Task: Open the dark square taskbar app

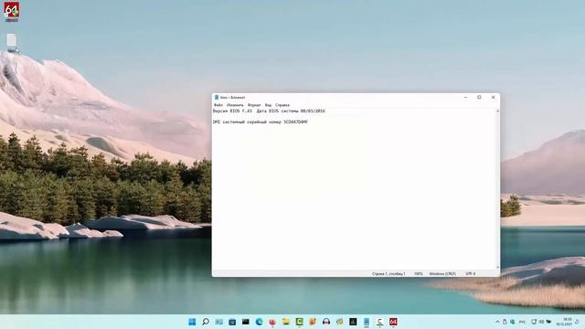Action: point(353,322)
